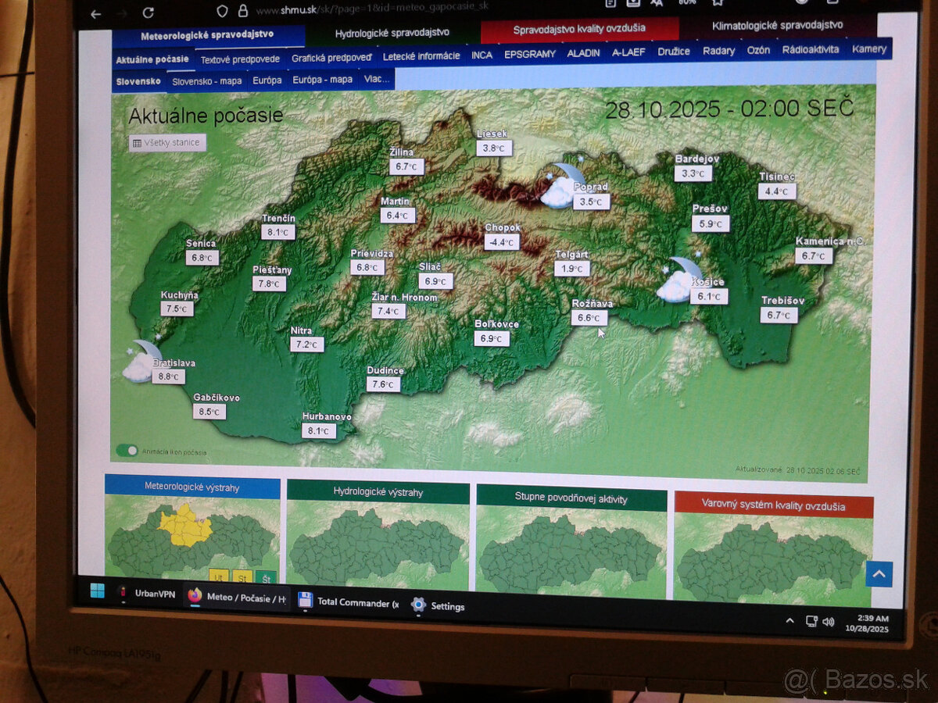Click the scroll-to-top arrow button
This screenshot has height=703, width=938.
click(879, 574)
